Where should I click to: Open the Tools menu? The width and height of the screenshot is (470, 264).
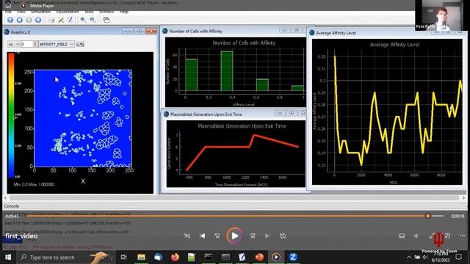(x=89, y=12)
